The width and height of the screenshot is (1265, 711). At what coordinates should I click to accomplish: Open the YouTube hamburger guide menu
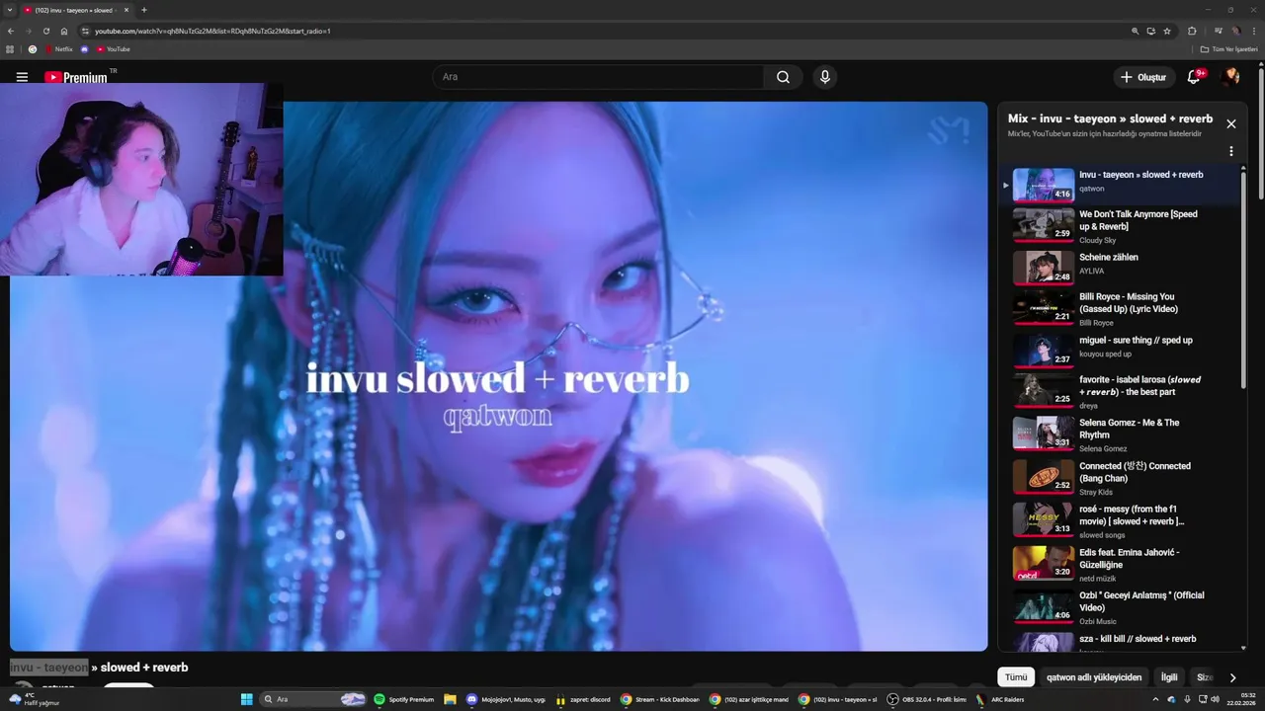pos(22,77)
